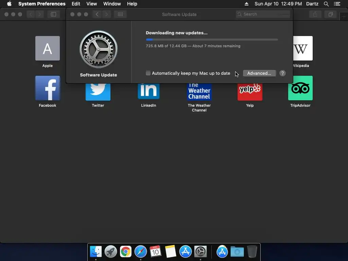Image resolution: width=348 pixels, height=261 pixels.
Task: Open the Twitter favorite in Safari
Action: coord(98,92)
